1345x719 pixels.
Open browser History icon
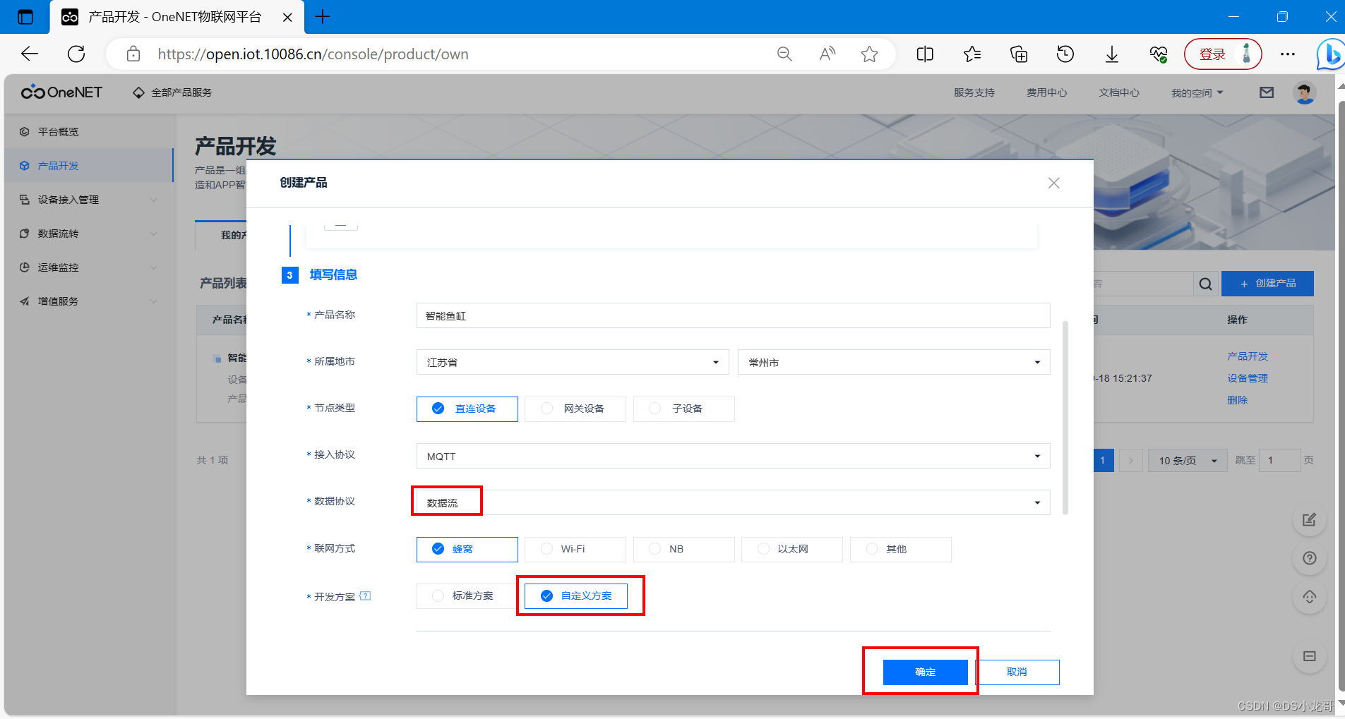point(1065,54)
